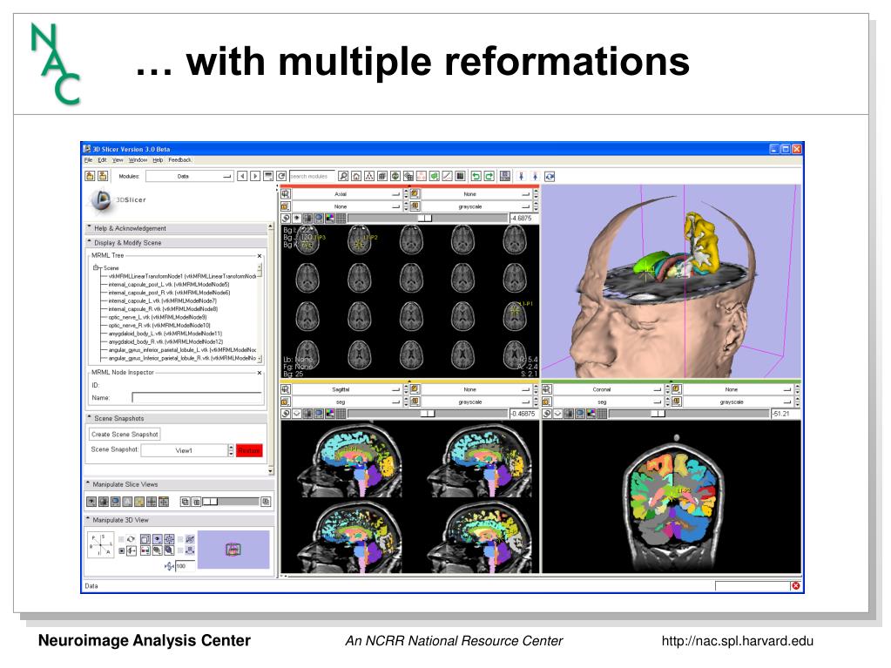891x668 pixels.
Task: Open the Modules dropdown showing Data
Action: [189, 176]
